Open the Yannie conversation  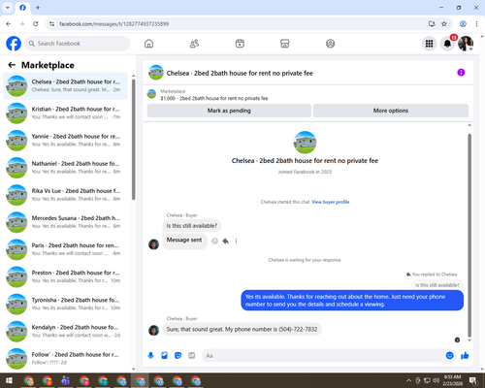click(x=65, y=141)
